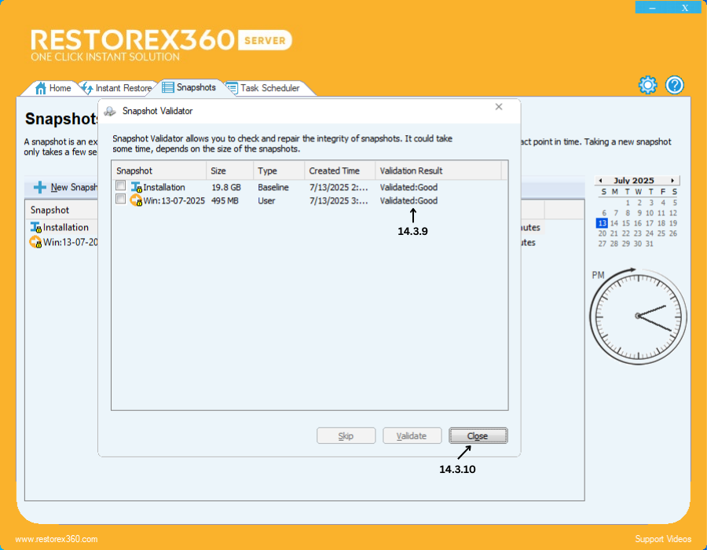
Task: Switch to the Instant Restore tab
Action: click(x=117, y=88)
